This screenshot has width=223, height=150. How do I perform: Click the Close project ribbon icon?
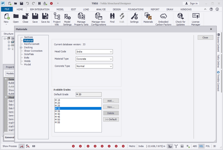click(25, 16)
